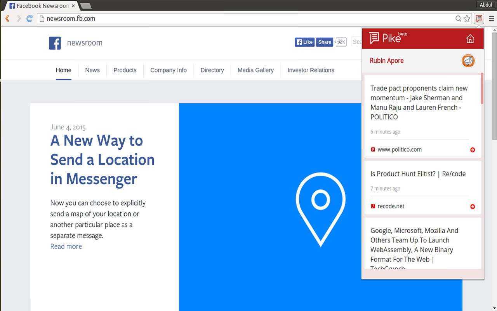Open the Products nav item
The width and height of the screenshot is (497, 311).
point(125,70)
